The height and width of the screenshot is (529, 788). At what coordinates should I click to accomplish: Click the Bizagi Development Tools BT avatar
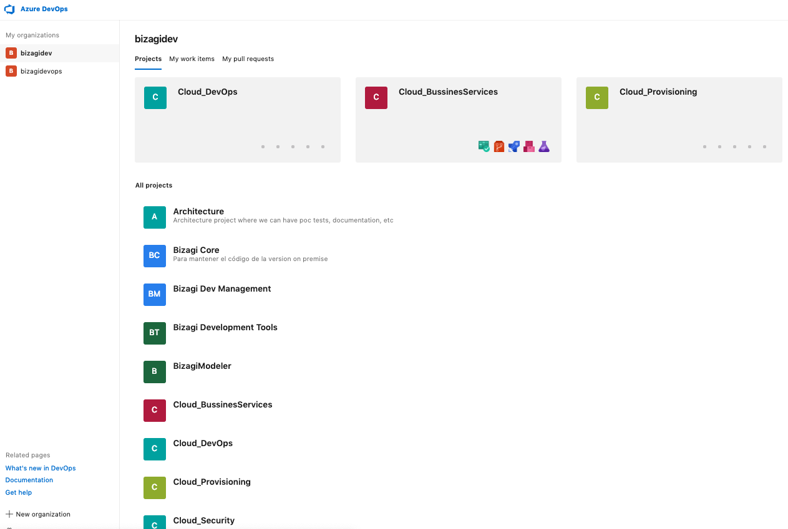coord(155,333)
